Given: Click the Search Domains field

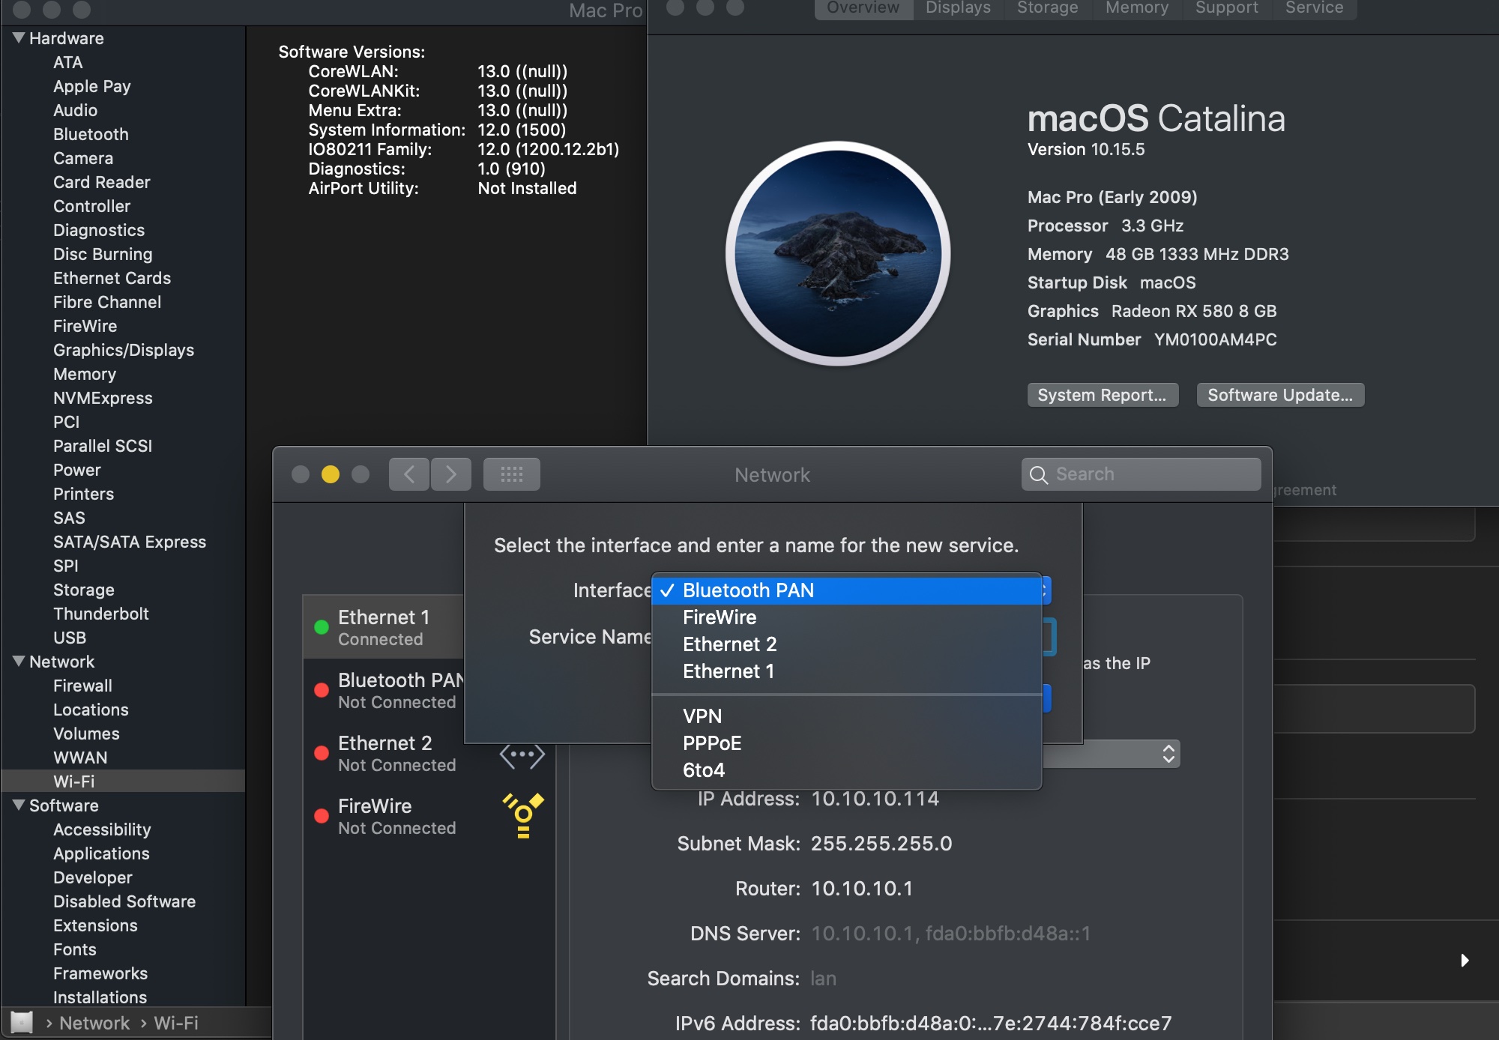Looking at the screenshot, I should (x=823, y=979).
